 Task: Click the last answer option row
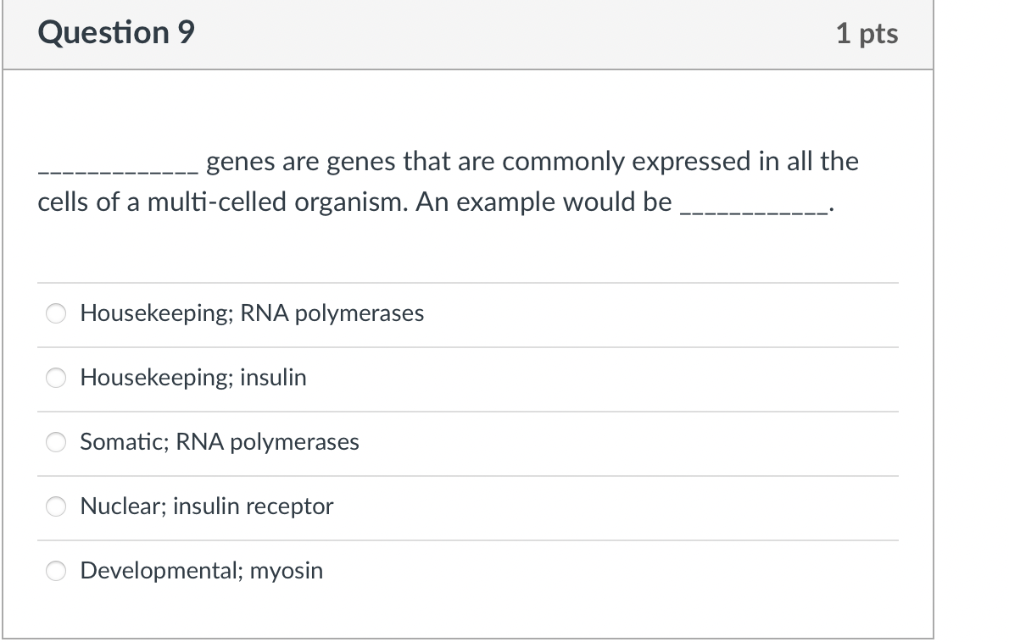coord(466,571)
